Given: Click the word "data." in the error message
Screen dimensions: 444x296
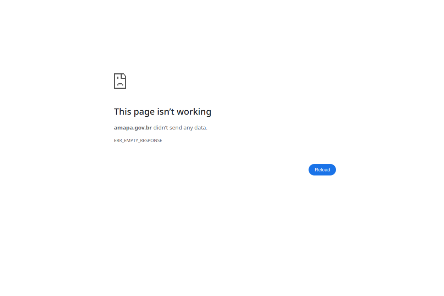Looking at the screenshot, I should point(201,127).
